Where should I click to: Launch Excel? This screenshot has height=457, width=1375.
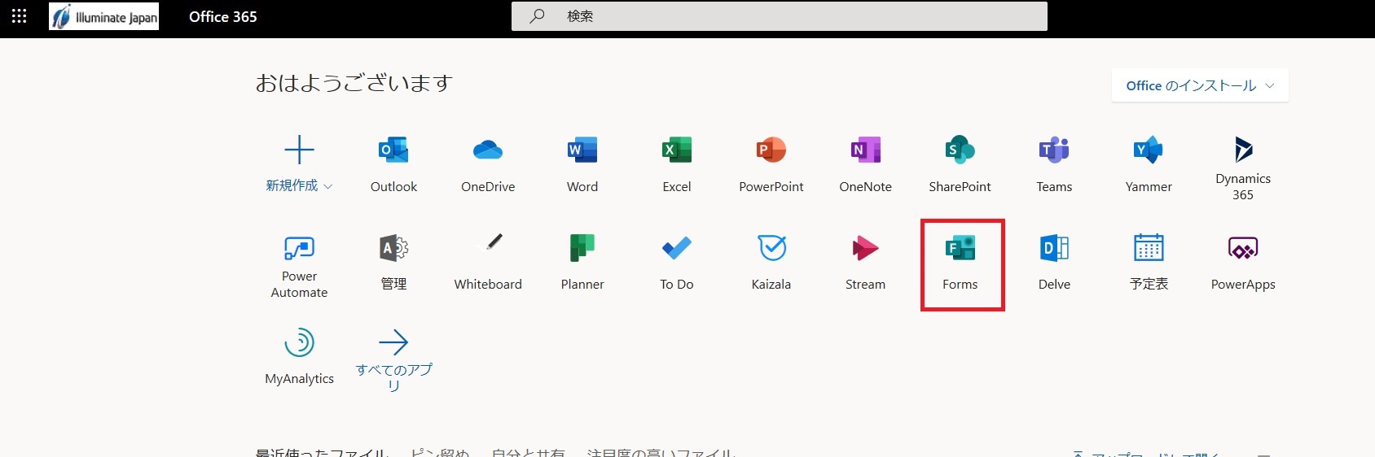677,164
